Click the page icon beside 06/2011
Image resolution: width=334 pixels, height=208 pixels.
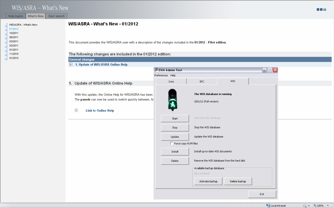tap(6, 37)
